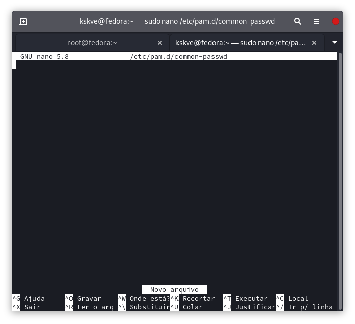Close the root@fedora:~ tab
Viewport: 355px width, 324px height.
(160, 43)
